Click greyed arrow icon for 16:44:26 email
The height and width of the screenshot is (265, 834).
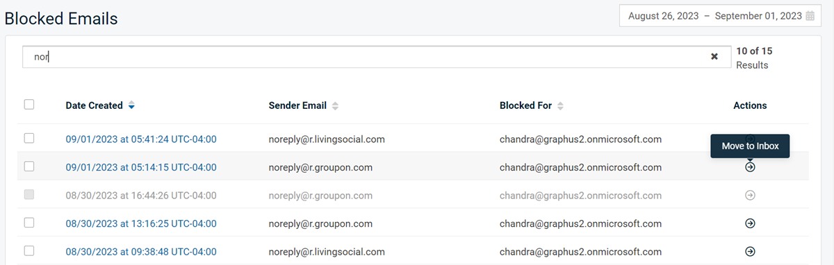(x=750, y=196)
